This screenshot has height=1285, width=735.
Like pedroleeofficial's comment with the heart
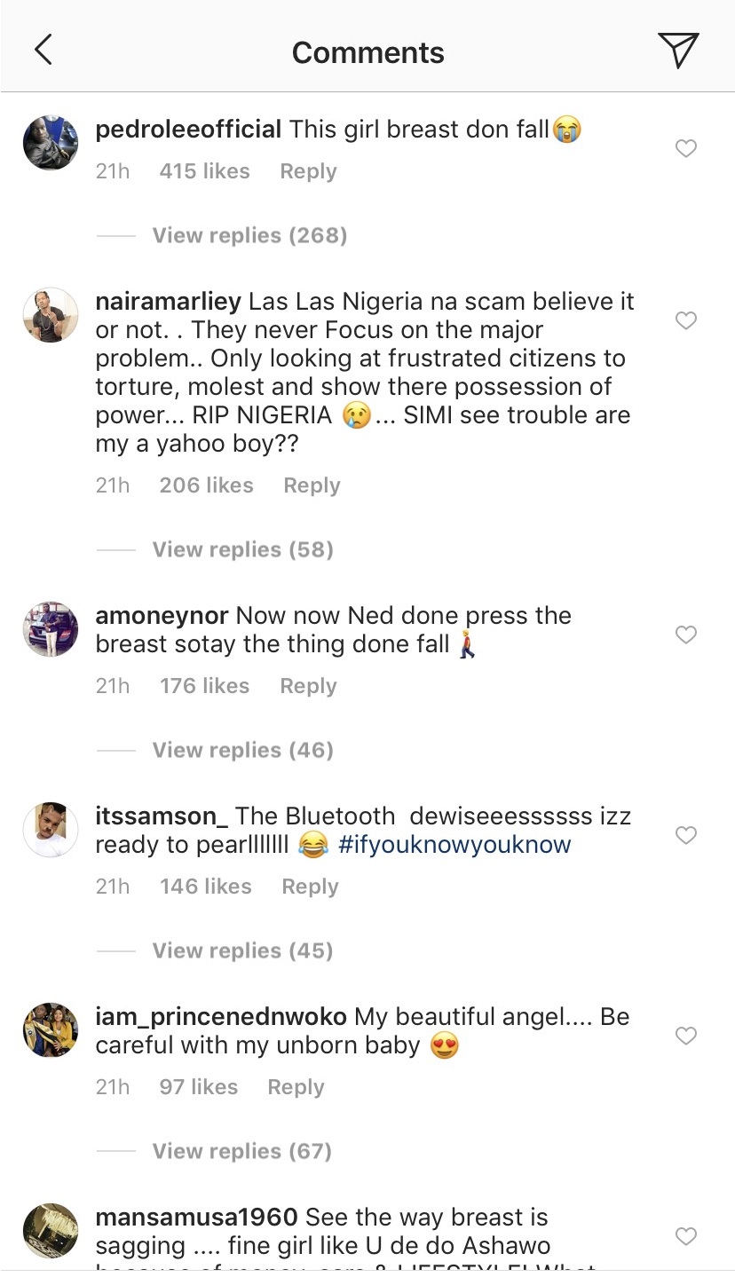[686, 148]
